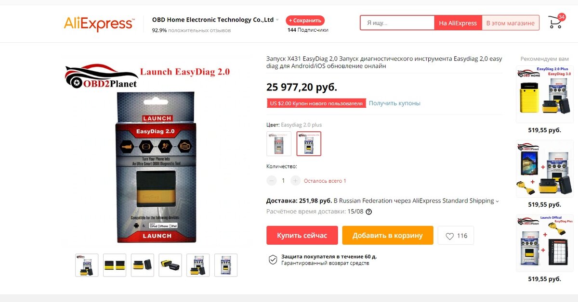Screen dimensions: 578x302
Task: Open the «Получить купоны» link
Action: (394, 103)
